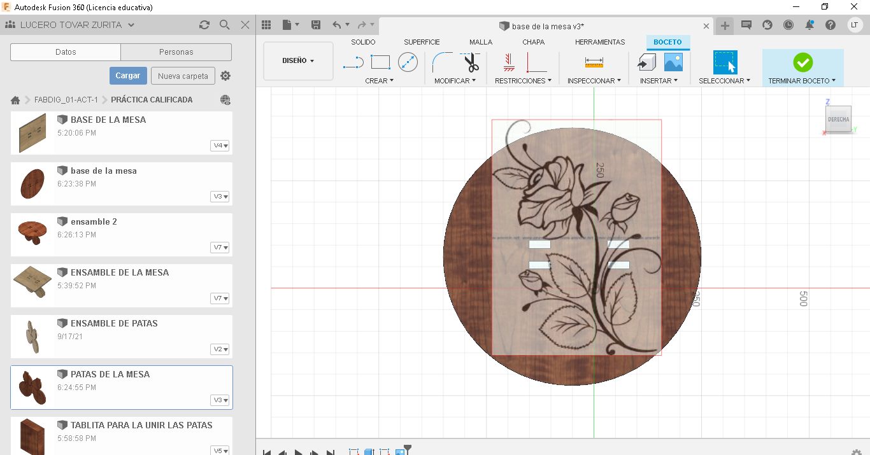Click the Insert Derive box icon
The height and width of the screenshot is (455, 870).
[x=647, y=62]
